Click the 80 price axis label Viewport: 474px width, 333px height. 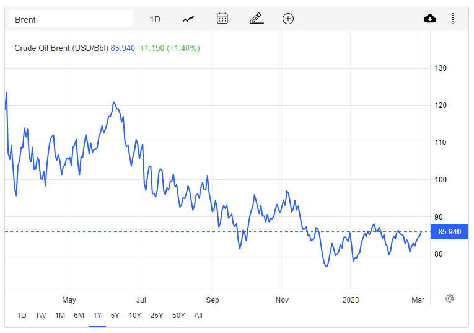[438, 254]
